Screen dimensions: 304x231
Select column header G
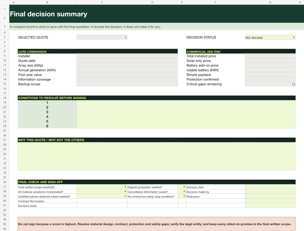pyautogui.click(x=270, y=2)
